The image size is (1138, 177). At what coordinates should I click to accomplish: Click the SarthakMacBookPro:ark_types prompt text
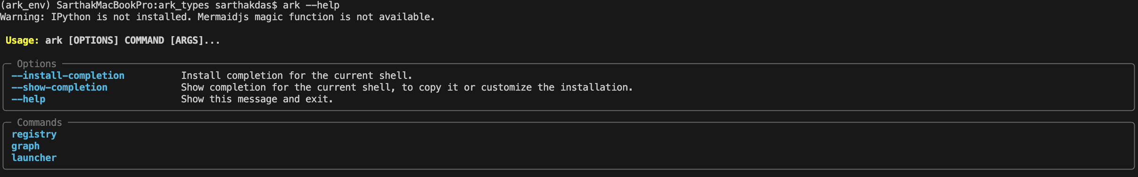click(x=133, y=5)
